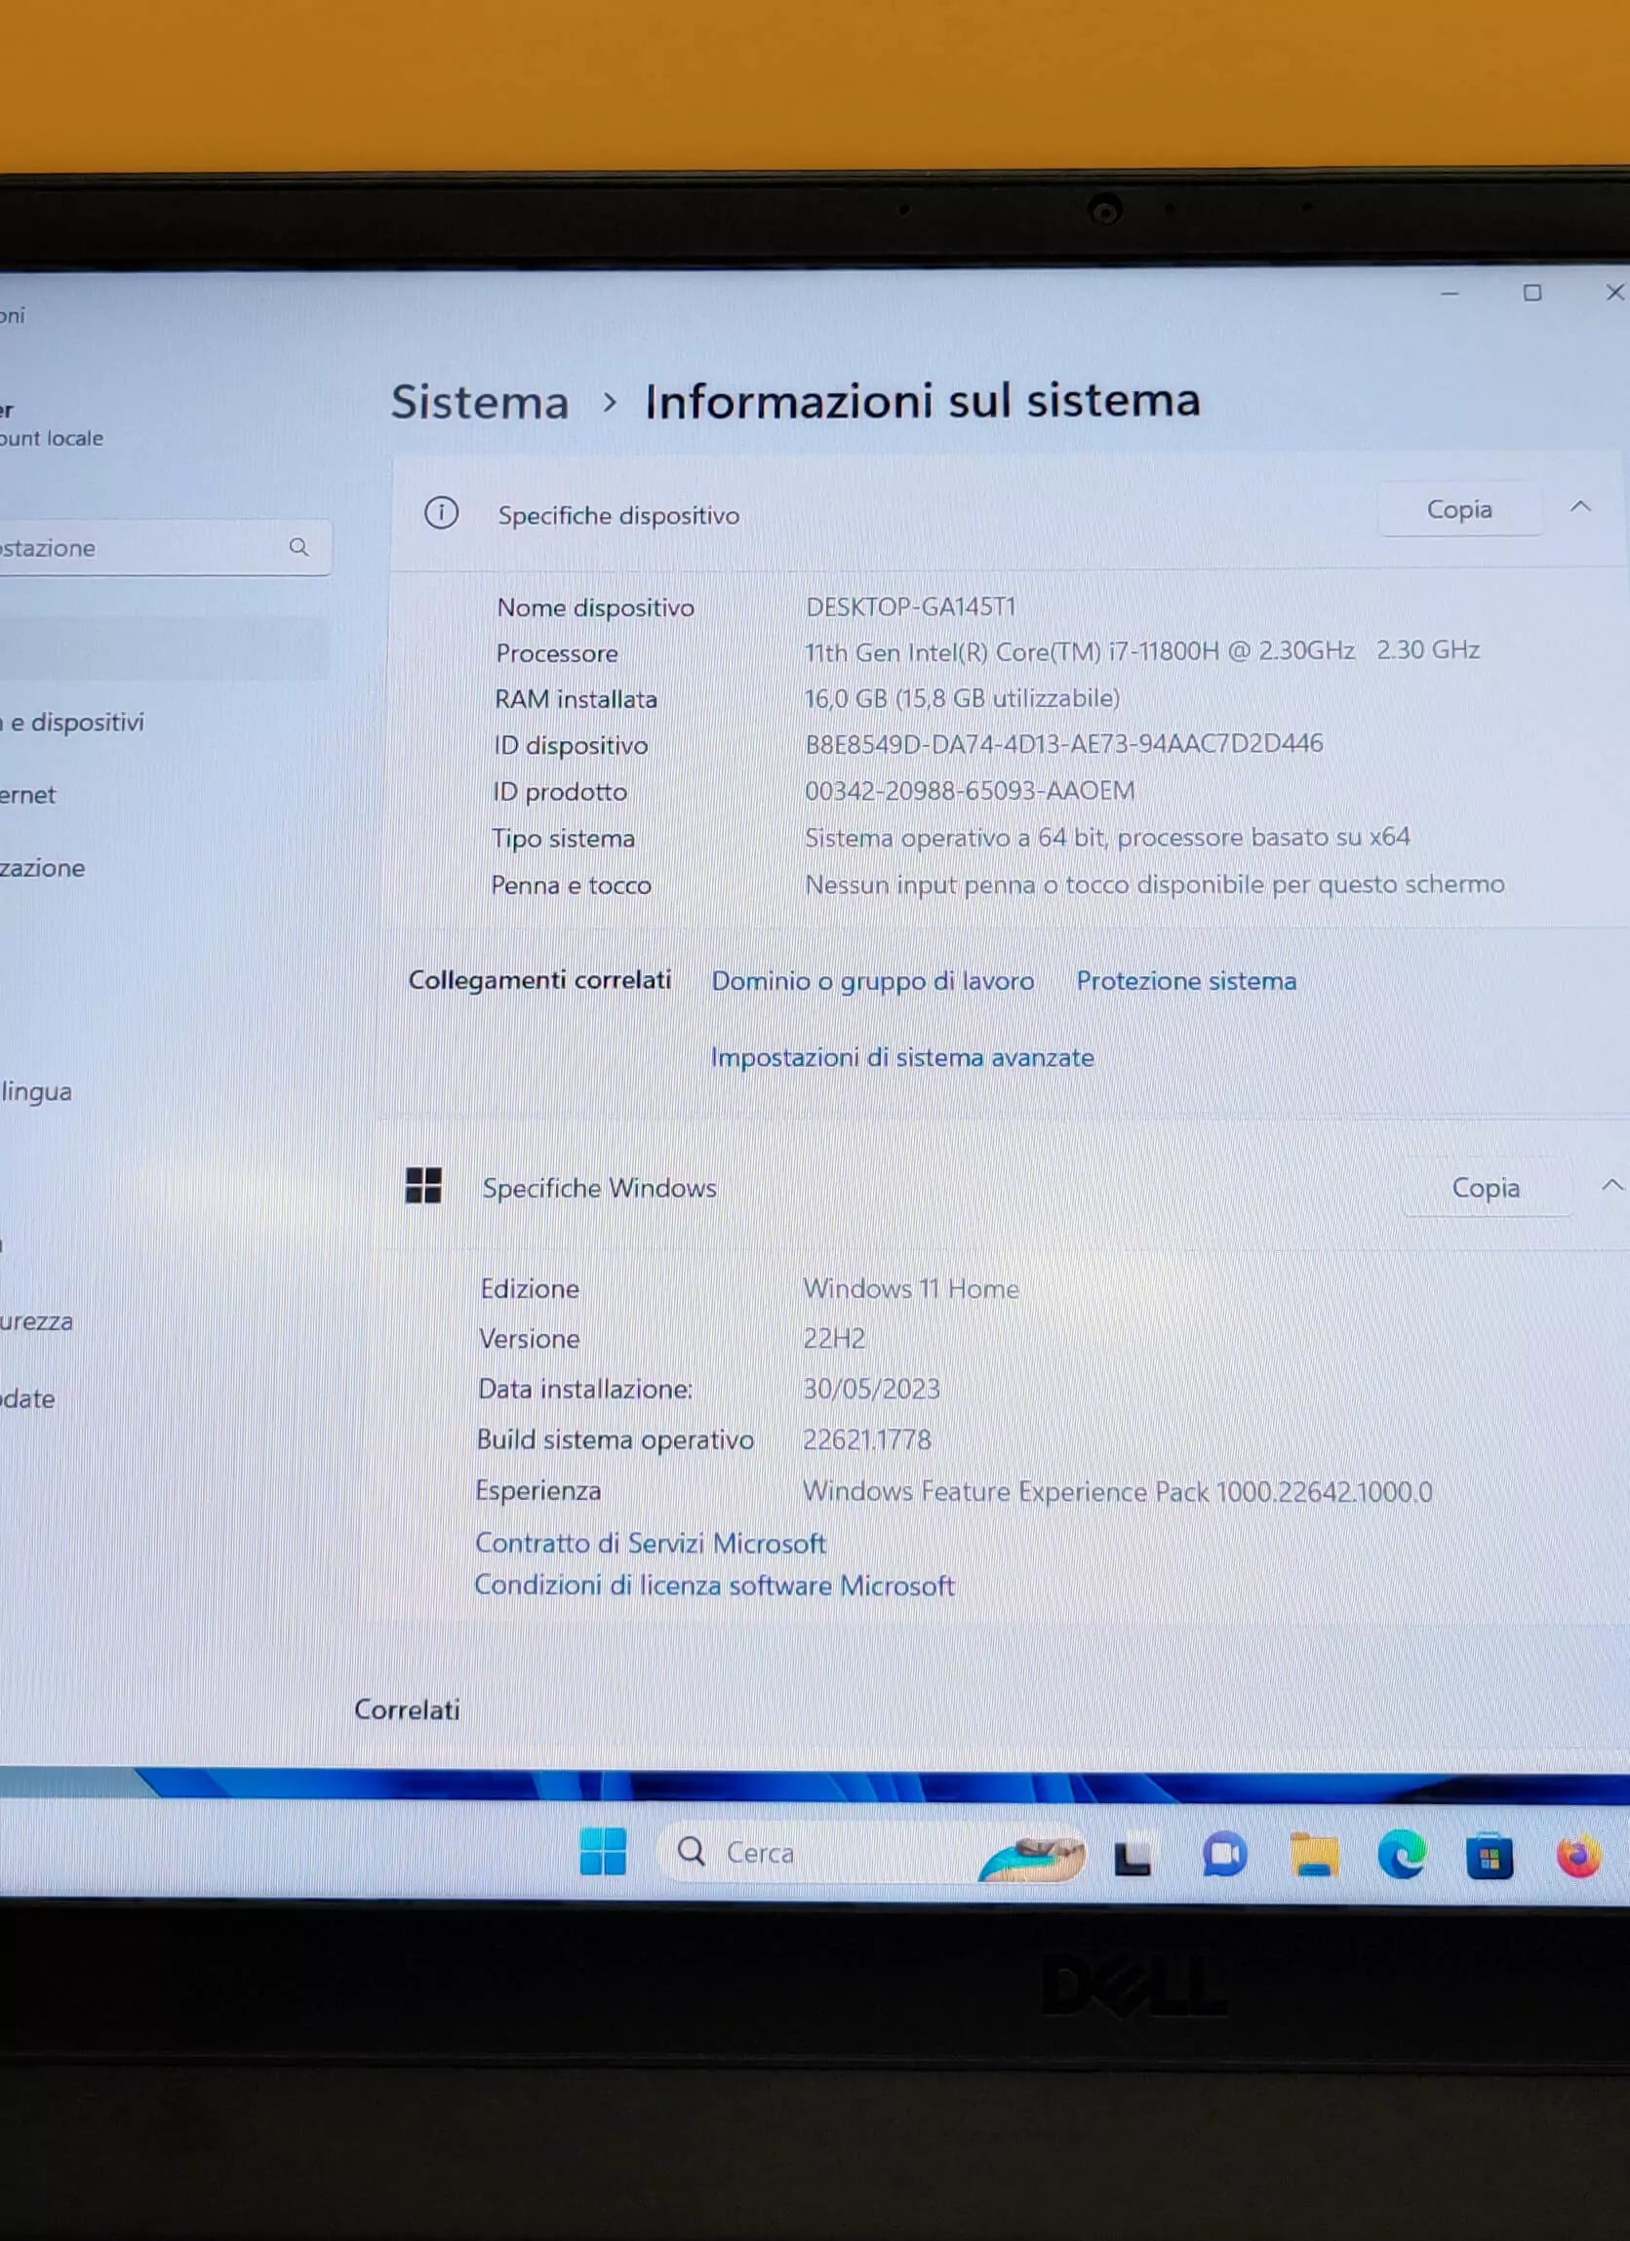Click the taskbar Cerca search box
This screenshot has height=2241, width=1630.
click(820, 1853)
